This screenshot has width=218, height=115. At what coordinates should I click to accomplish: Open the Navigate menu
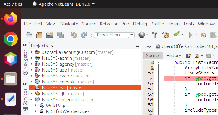(69, 24)
